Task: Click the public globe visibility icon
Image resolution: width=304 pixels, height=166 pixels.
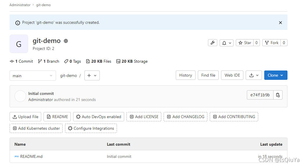Action: pyautogui.click(x=66, y=41)
